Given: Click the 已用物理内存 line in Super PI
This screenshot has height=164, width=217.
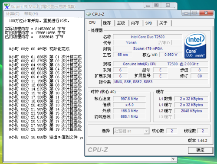Looking at the screenshot, I should click(x=34, y=37).
